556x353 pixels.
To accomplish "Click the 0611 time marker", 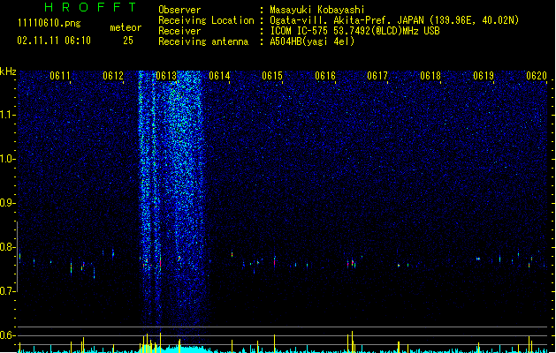I will tap(60, 76).
